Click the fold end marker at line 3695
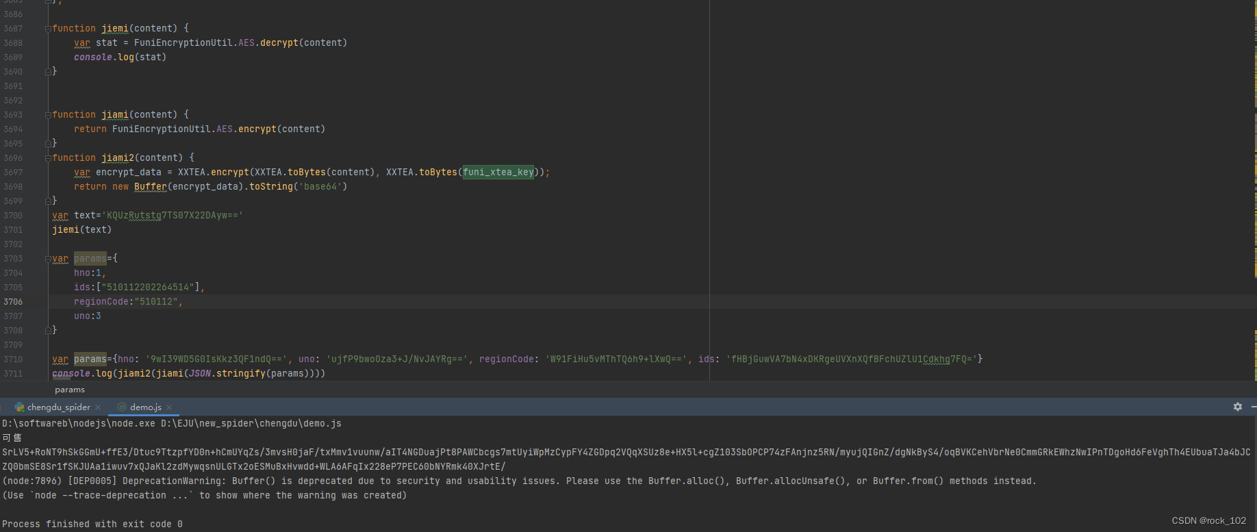Screen dimensions: 1257x532 (x=48, y=143)
